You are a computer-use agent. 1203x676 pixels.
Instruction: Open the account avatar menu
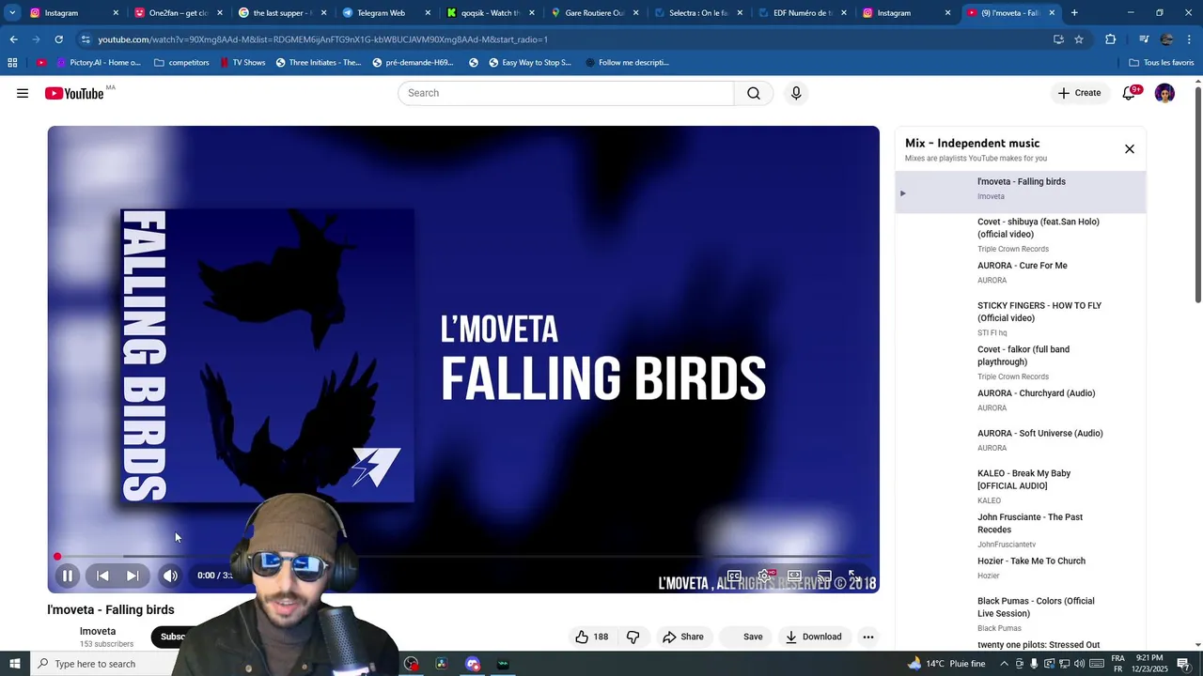1164,93
